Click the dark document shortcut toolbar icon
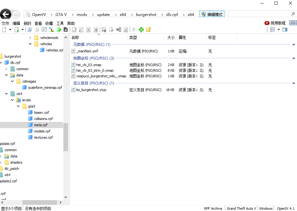The image size is (297, 211). point(66,30)
